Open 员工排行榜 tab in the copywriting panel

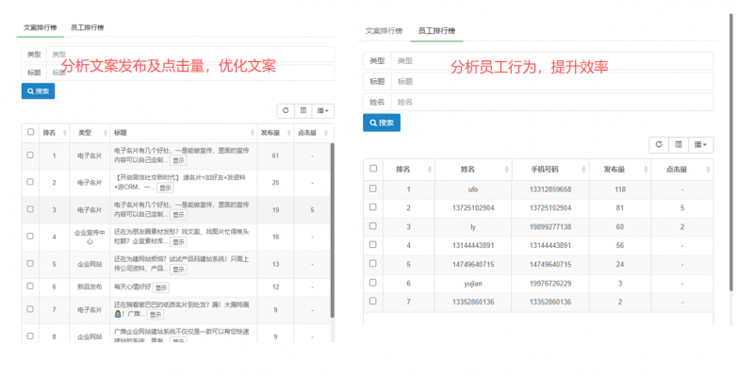[x=87, y=27]
